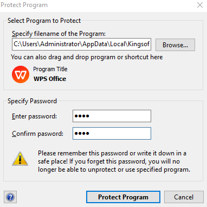The width and height of the screenshot is (207, 207).
Task: Click the yellow warning triangle icon
Action: coord(20,159)
